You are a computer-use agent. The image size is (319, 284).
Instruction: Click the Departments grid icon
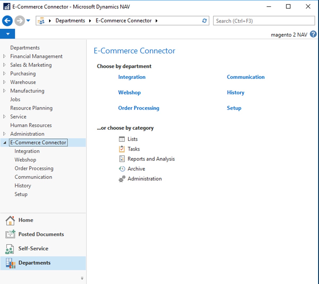(10, 263)
